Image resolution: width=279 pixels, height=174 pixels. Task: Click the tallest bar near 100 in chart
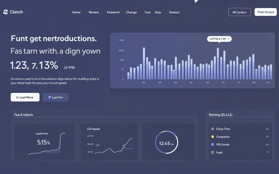(144, 63)
